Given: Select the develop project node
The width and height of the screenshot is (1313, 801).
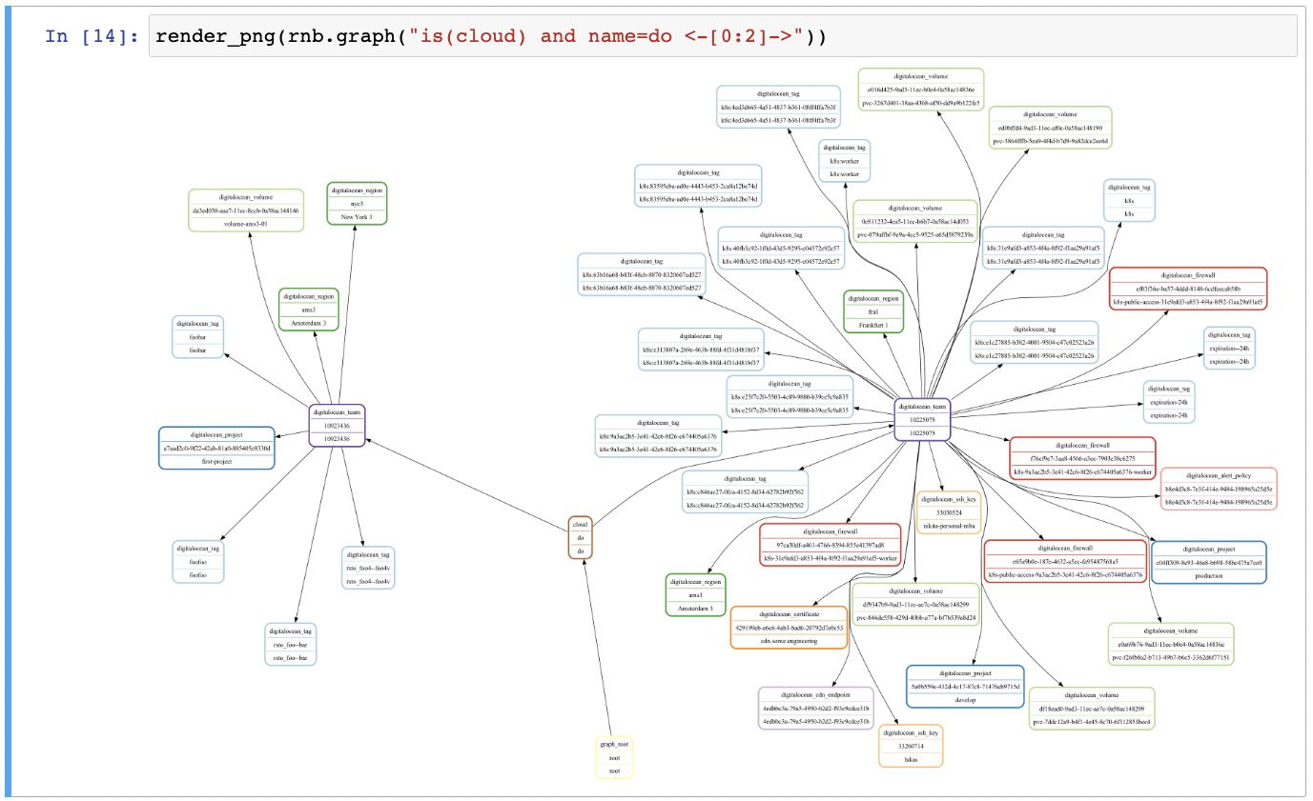Looking at the screenshot, I should click(x=965, y=687).
